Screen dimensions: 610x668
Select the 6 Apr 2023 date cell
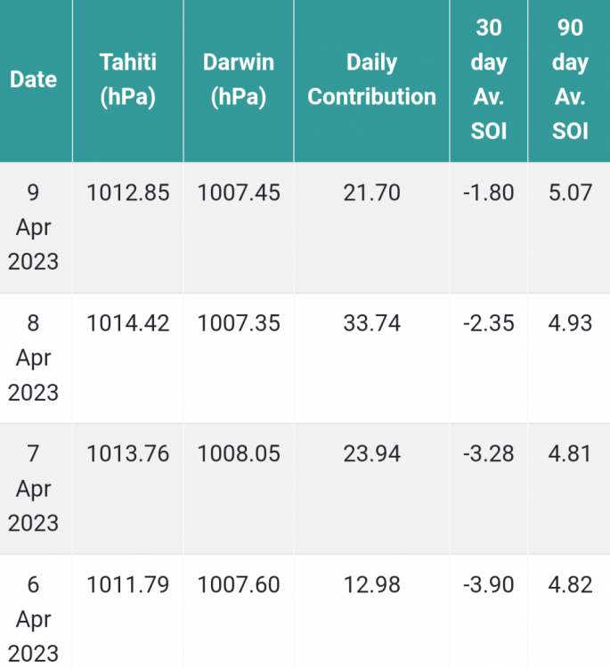[33, 619]
